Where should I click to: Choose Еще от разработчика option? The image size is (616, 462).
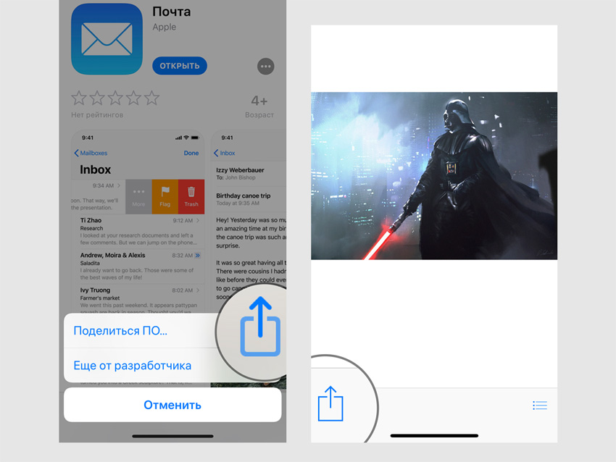(x=133, y=366)
